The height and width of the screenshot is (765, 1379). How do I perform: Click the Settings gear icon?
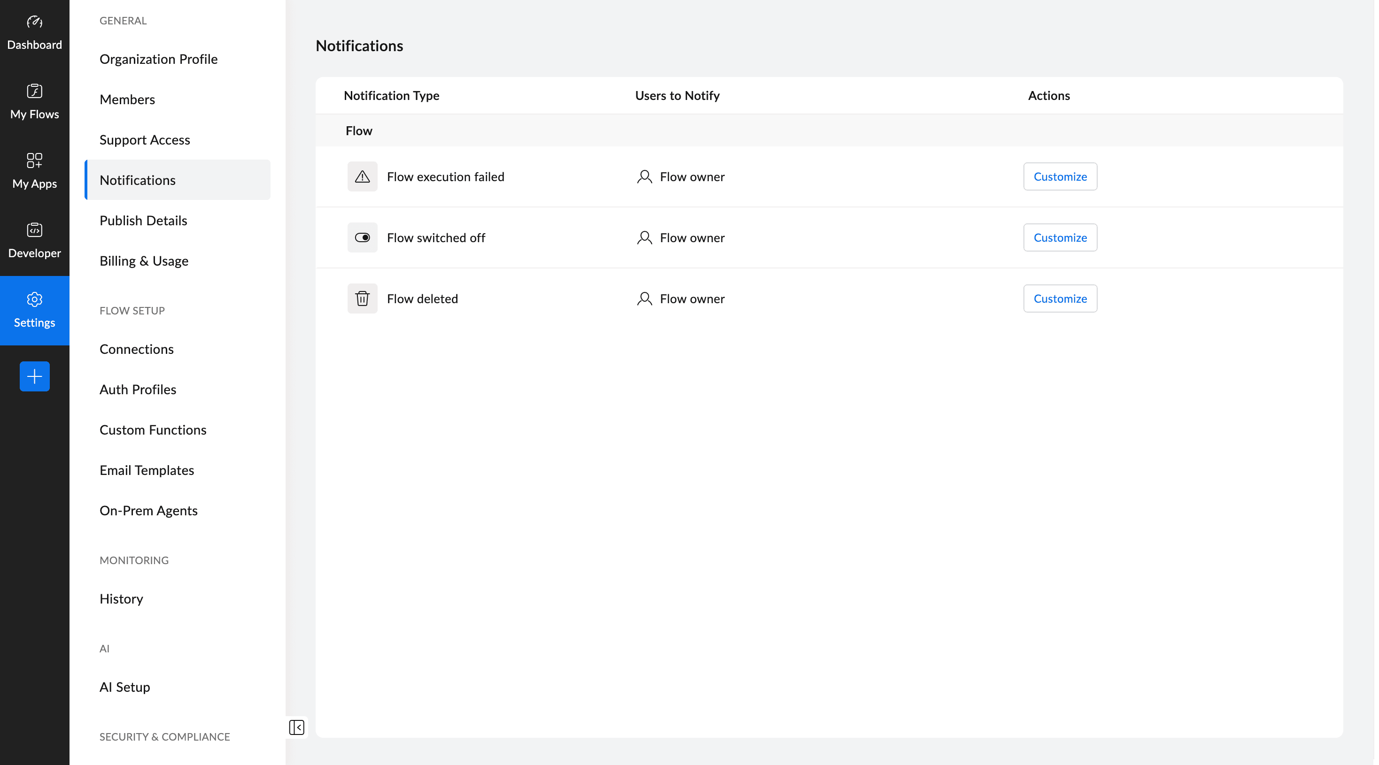(34, 299)
